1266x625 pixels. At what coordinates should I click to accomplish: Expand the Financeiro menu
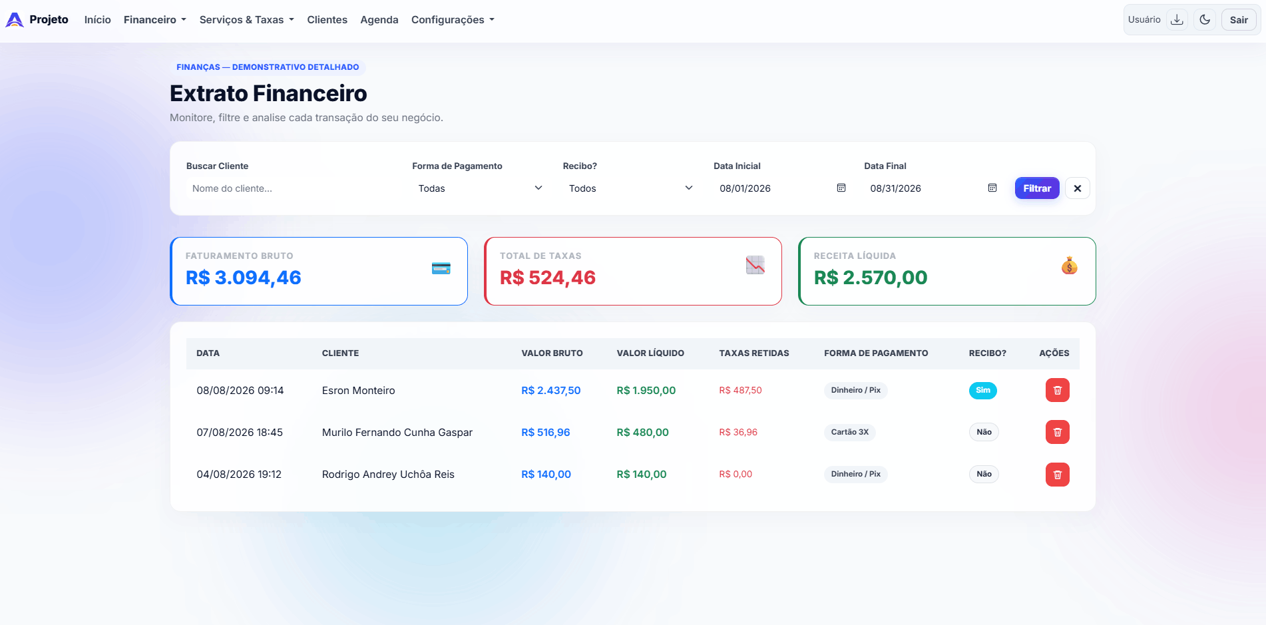(x=155, y=20)
